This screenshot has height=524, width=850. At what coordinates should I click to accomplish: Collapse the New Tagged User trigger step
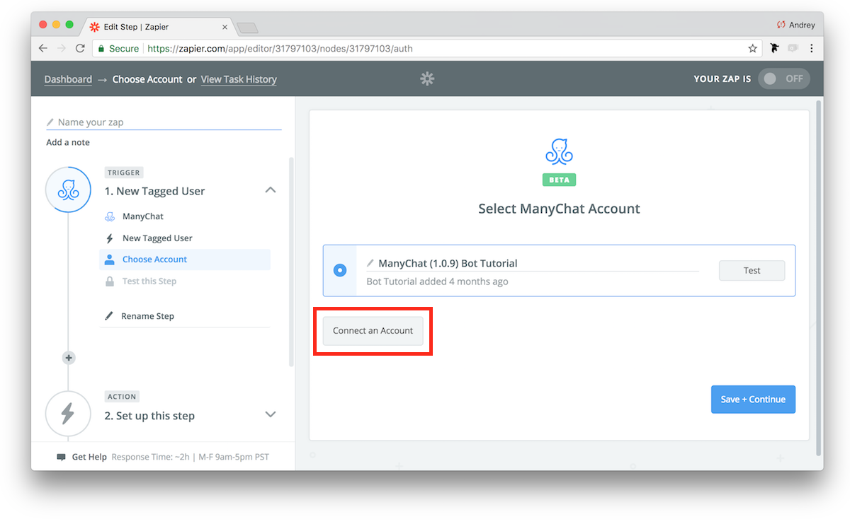[271, 190]
